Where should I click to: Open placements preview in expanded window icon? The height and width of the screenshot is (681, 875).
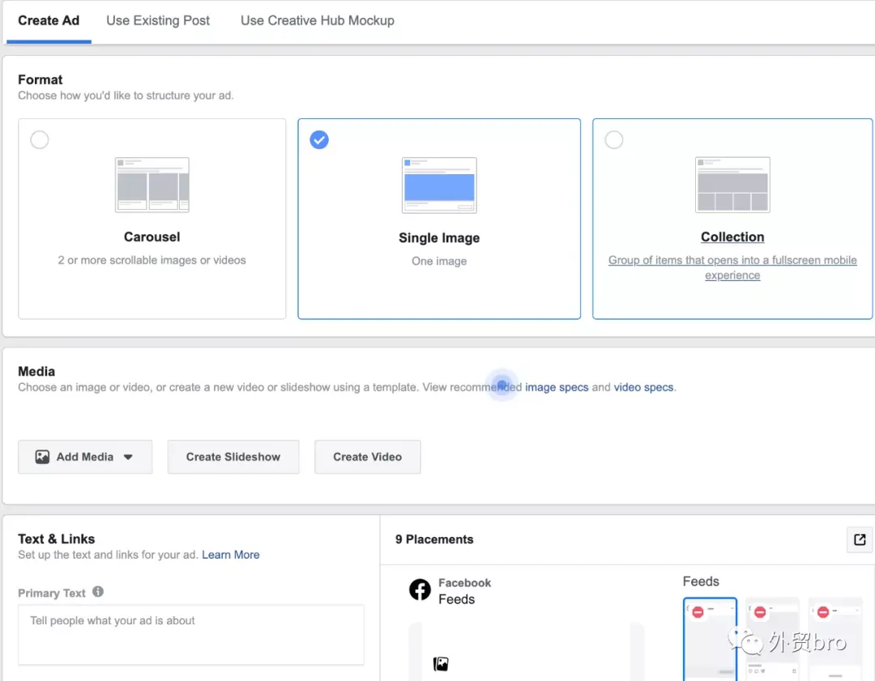[x=860, y=539]
